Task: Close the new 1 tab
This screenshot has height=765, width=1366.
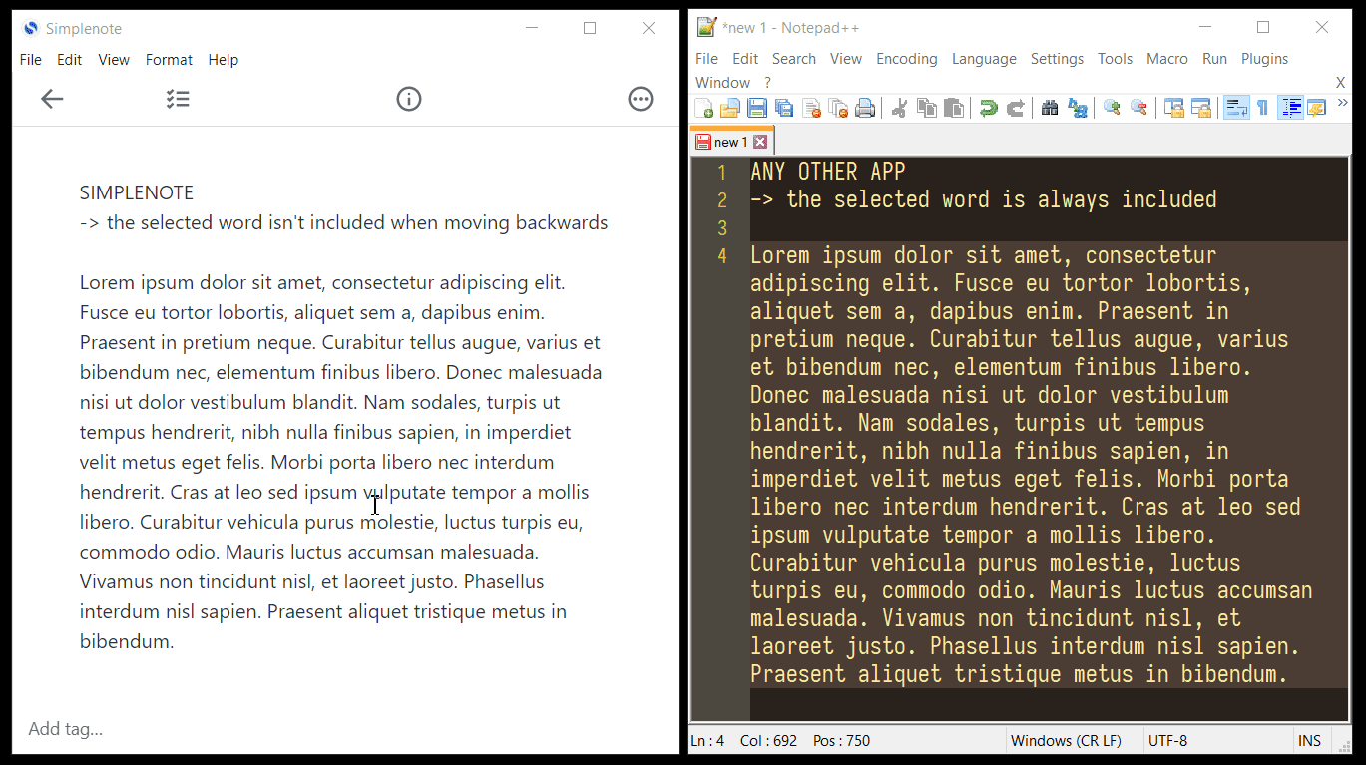Action: pos(760,142)
